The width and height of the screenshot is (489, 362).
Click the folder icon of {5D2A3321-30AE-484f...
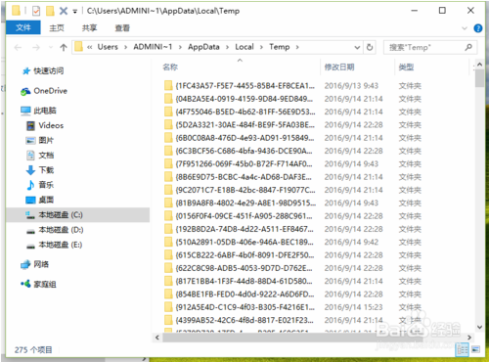168,125
